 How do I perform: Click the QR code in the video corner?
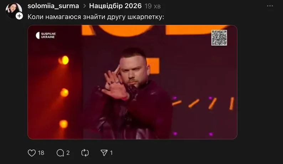pyautogui.click(x=219, y=38)
